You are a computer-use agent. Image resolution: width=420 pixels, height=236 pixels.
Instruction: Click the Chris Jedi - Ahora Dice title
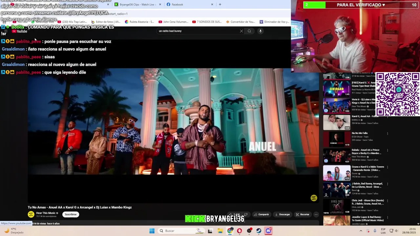(x=368, y=202)
